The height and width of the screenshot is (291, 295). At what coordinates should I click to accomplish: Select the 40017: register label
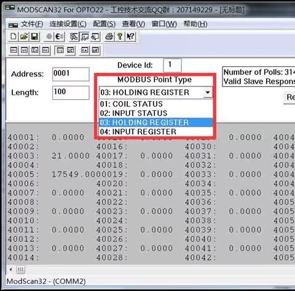(x=112, y=156)
